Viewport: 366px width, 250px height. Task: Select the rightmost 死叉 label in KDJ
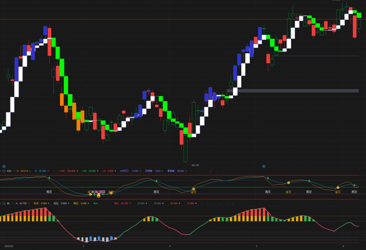(x=354, y=192)
